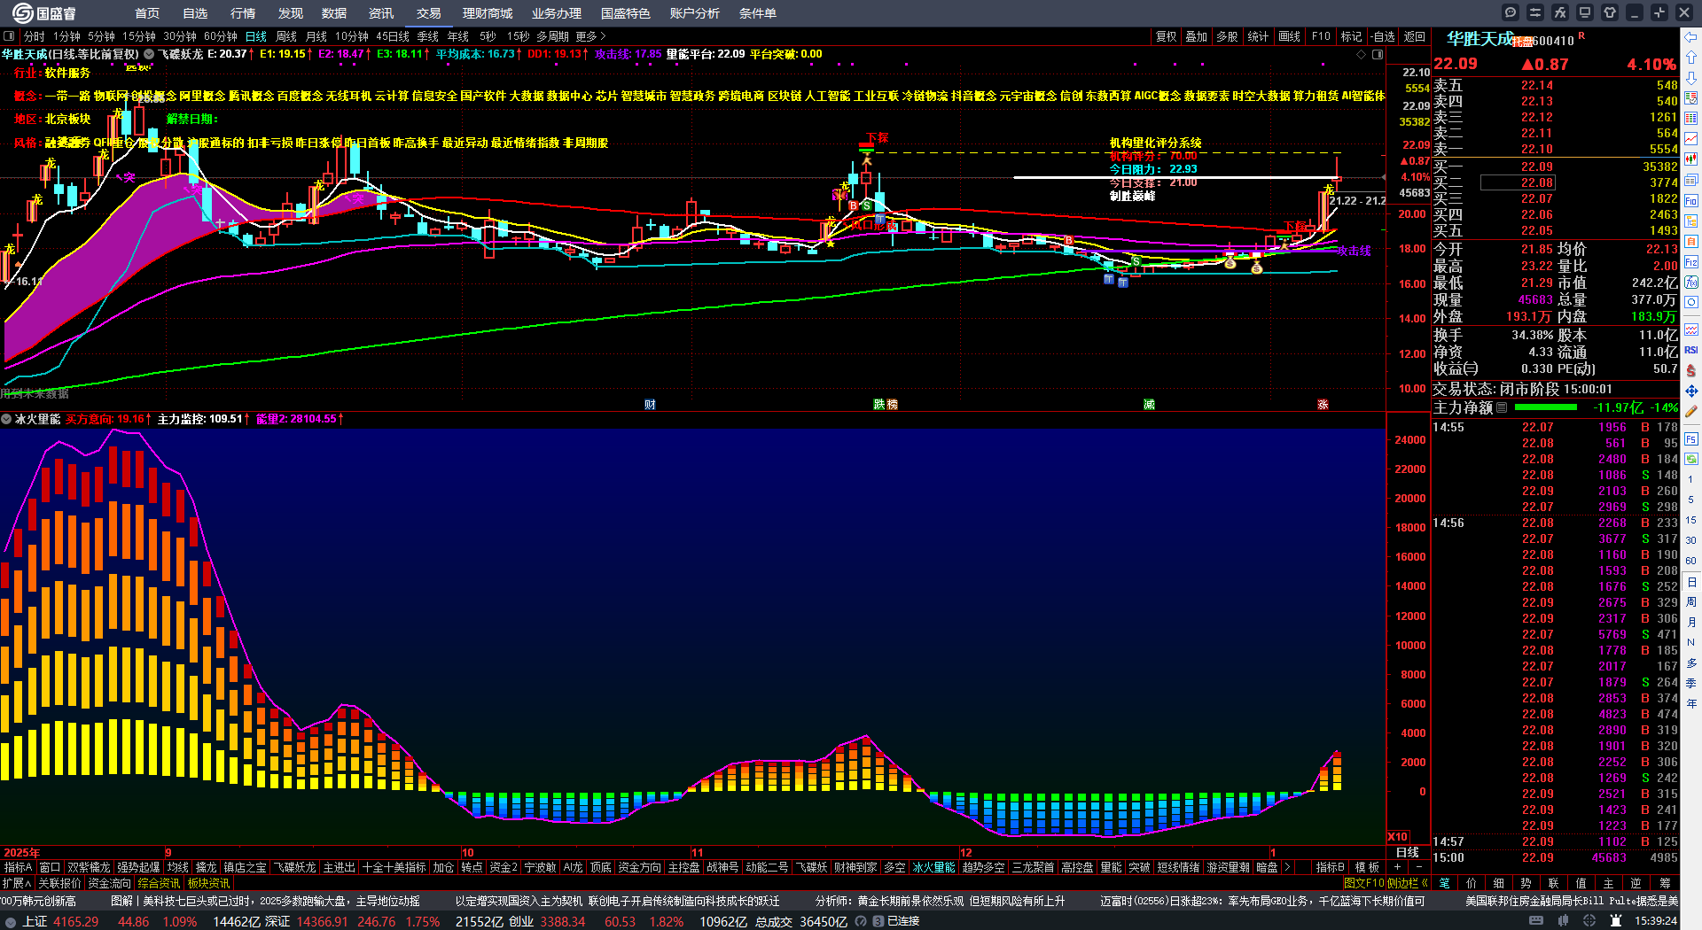Click the 统计 statistics button
1702x930 pixels.
click(x=1258, y=36)
